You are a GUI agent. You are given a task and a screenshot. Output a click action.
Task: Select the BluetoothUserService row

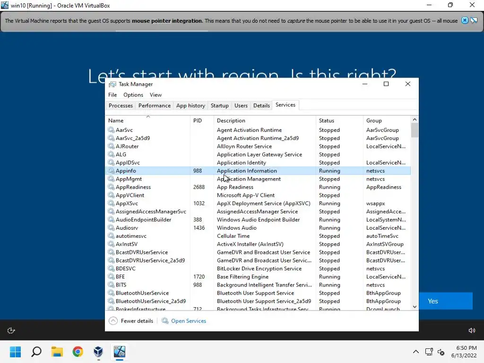tap(258, 293)
